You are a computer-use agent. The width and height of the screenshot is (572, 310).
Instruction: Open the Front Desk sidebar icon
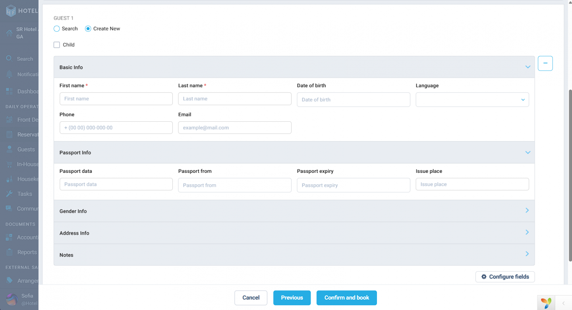pyautogui.click(x=9, y=120)
